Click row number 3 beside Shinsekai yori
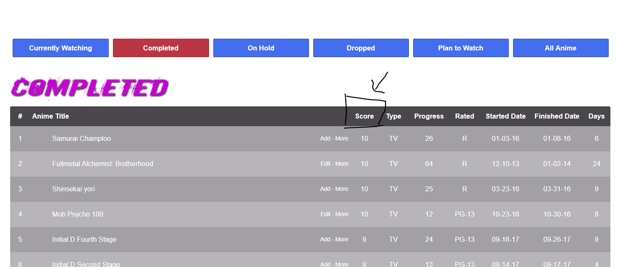618x267 pixels. click(20, 189)
